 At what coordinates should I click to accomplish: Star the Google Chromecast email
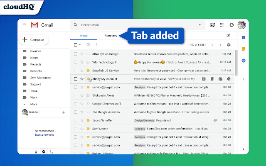pyautogui.click(x=82, y=104)
